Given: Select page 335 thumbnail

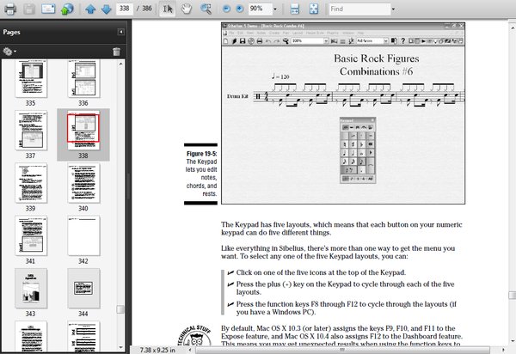Looking at the screenshot, I should point(31,78).
